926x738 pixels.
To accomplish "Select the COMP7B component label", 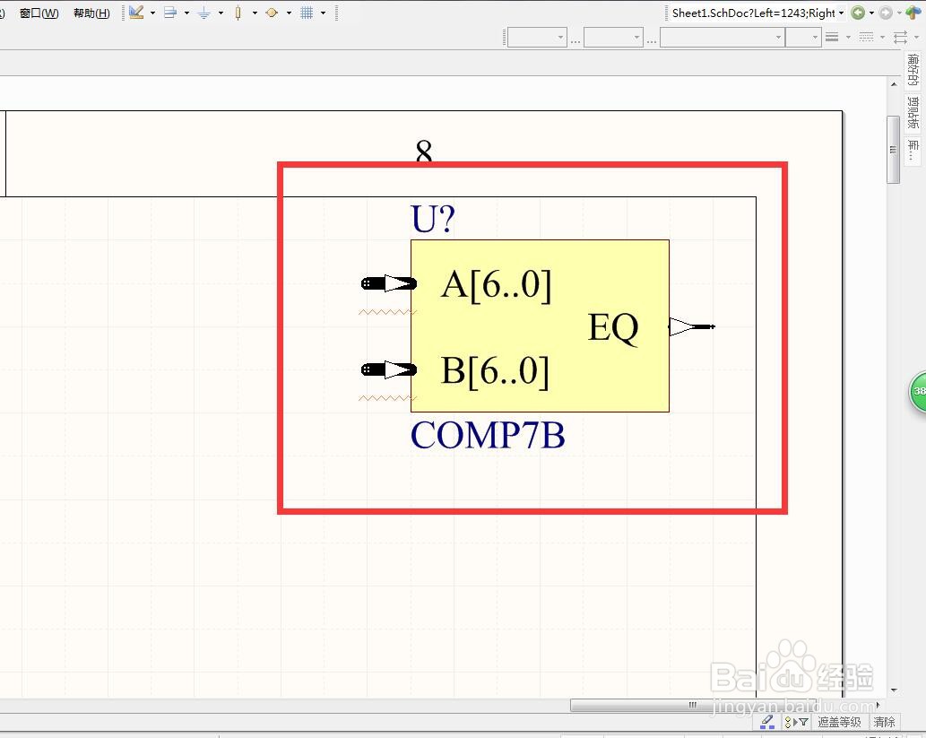I will pos(488,436).
